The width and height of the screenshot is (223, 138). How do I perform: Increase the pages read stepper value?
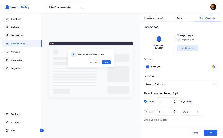(175, 100)
